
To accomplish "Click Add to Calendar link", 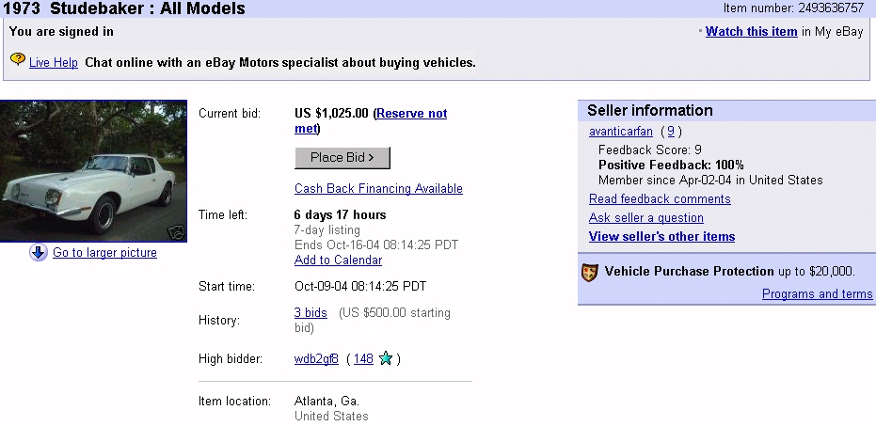I will coord(338,260).
